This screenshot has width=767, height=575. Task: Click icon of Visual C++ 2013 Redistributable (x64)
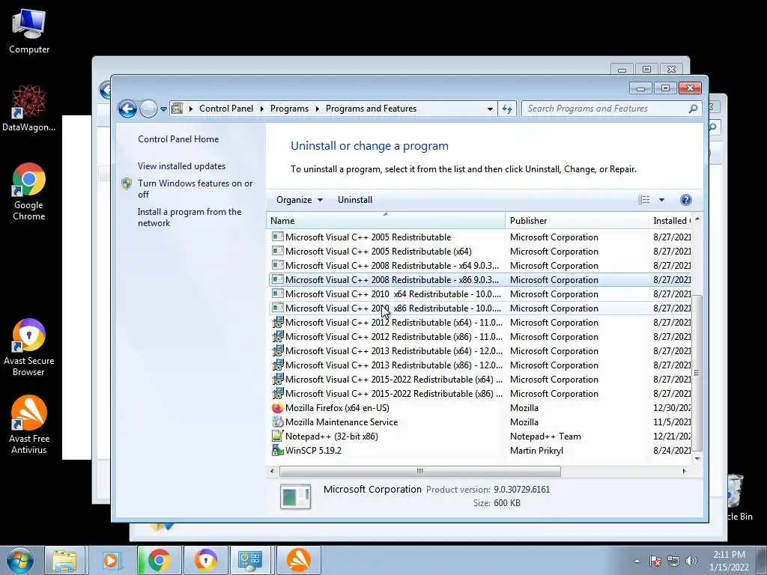point(277,350)
